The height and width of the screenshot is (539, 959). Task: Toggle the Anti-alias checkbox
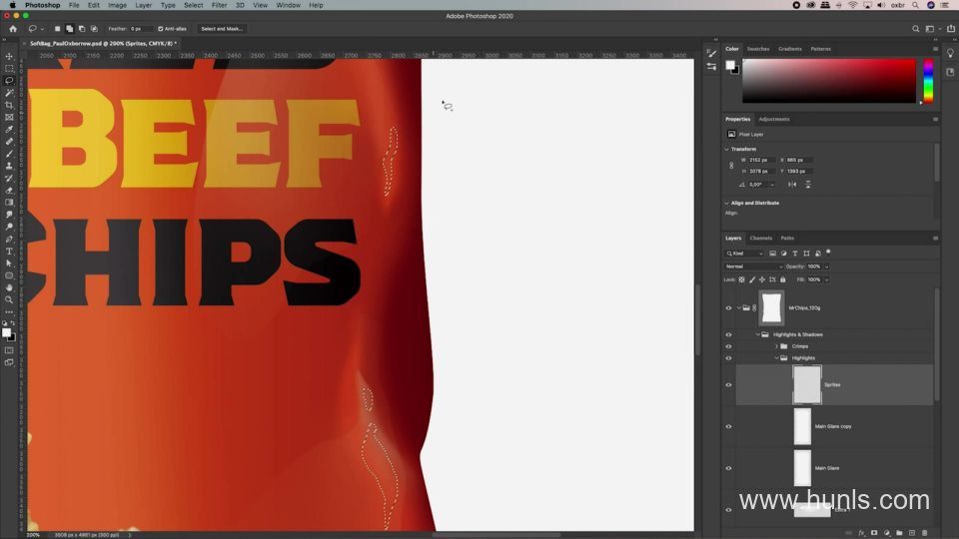[x=160, y=29]
